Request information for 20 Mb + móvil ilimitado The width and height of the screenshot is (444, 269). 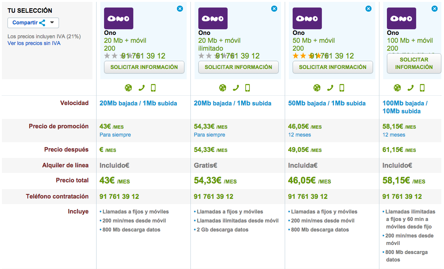click(239, 67)
